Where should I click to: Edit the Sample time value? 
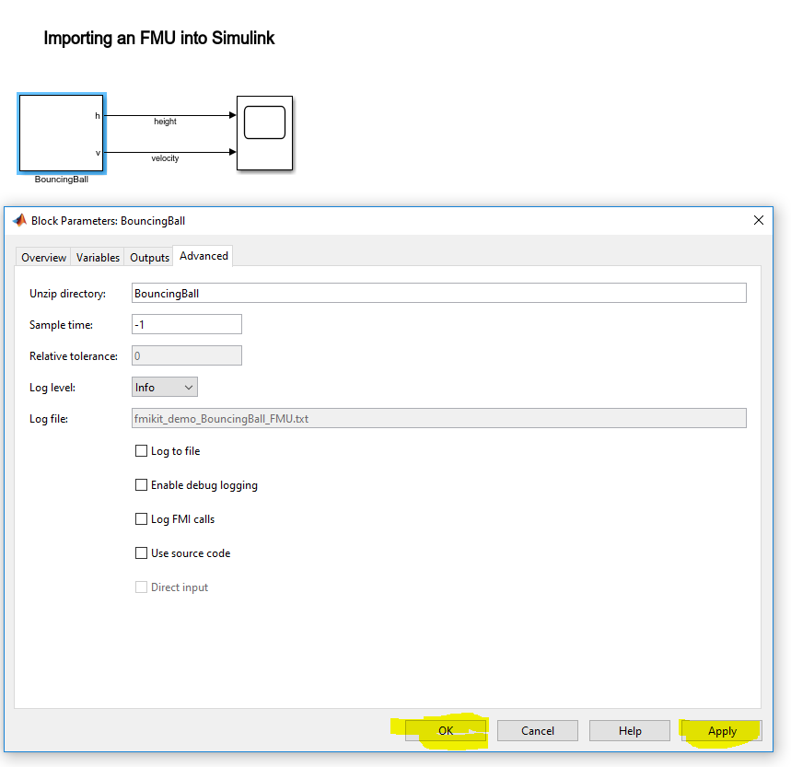point(184,323)
